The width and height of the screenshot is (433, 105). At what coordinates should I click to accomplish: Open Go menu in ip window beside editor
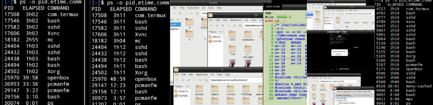[246, 20]
